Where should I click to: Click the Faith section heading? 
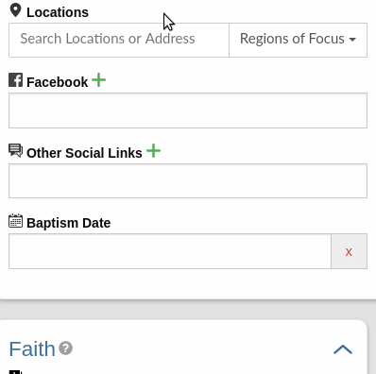(x=32, y=348)
